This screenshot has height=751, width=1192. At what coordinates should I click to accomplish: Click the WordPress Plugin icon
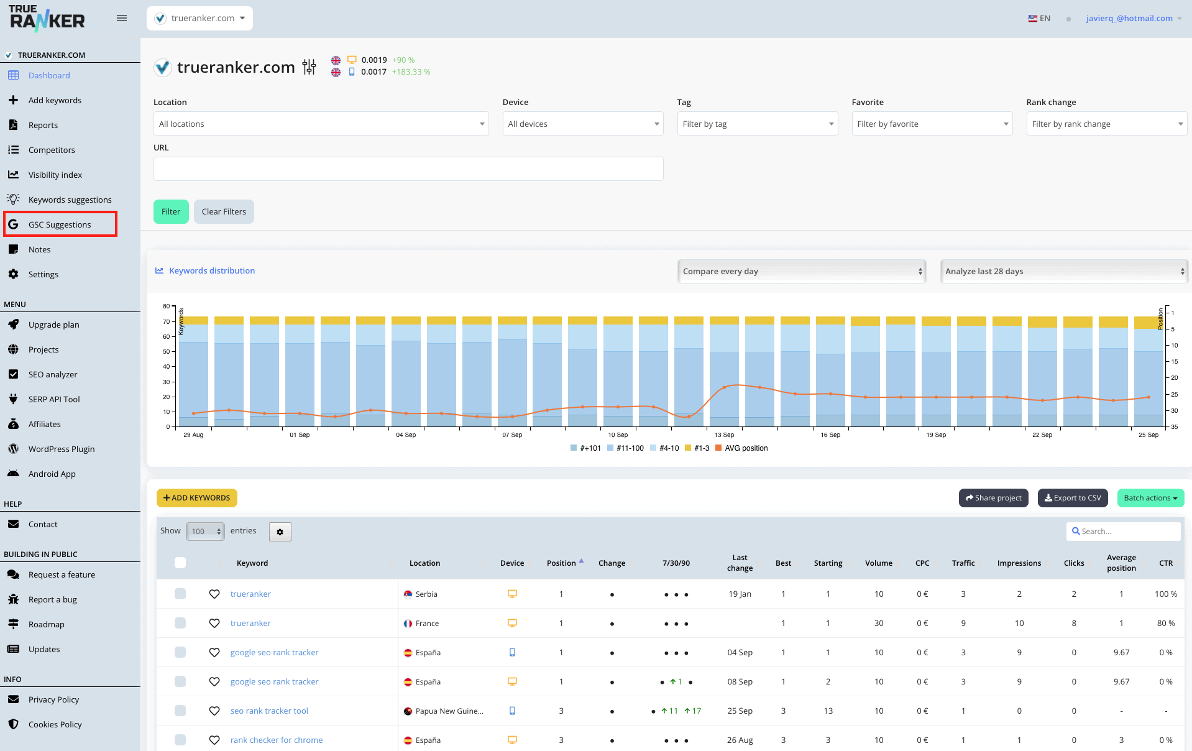coord(13,449)
